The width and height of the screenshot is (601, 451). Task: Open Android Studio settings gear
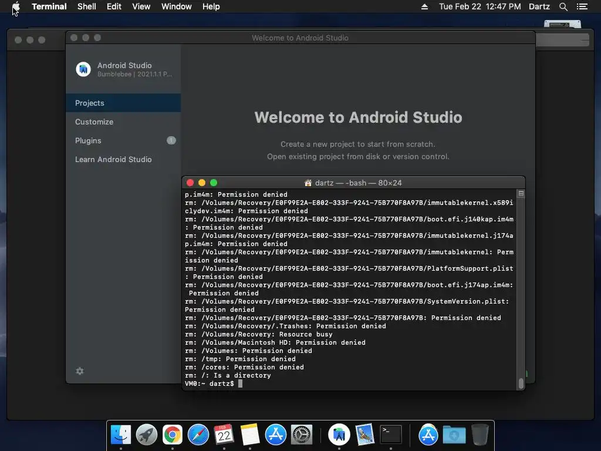click(x=80, y=371)
